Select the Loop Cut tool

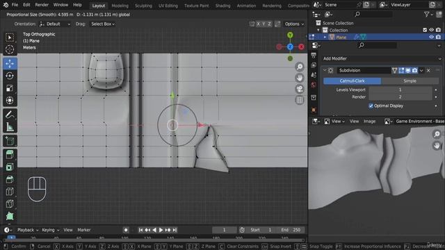click(x=10, y=192)
